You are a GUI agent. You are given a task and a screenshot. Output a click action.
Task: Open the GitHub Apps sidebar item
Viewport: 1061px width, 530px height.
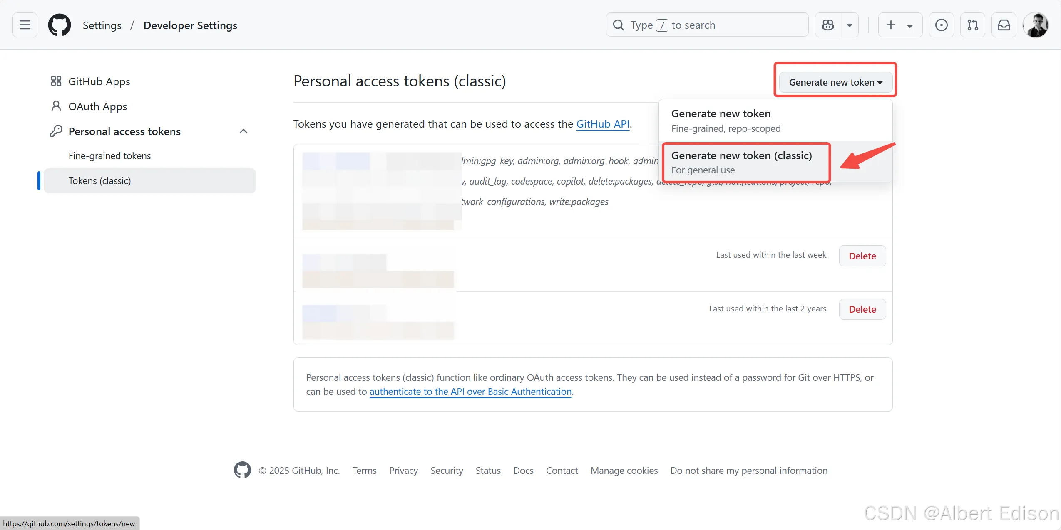99,81
